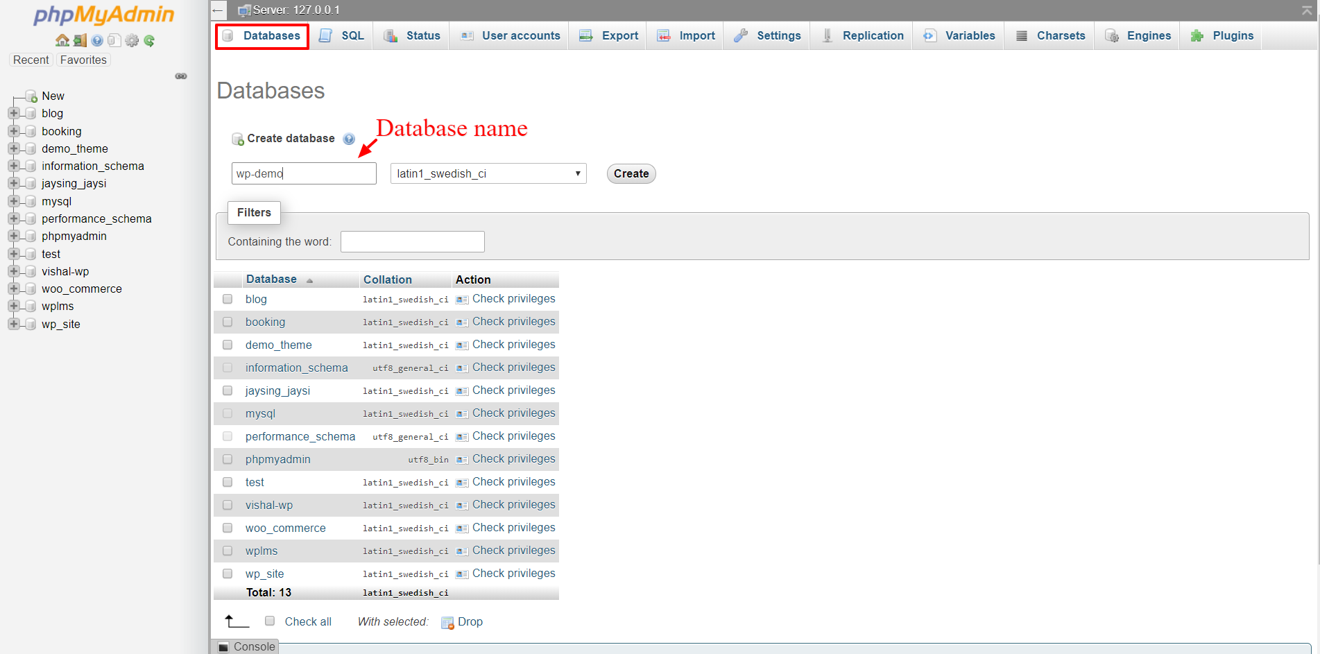Open the SQL documentation pages icon

(114, 40)
